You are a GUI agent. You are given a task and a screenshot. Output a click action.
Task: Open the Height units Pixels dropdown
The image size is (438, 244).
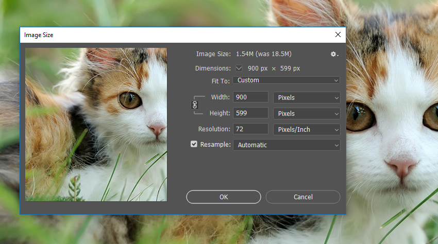[307, 114]
